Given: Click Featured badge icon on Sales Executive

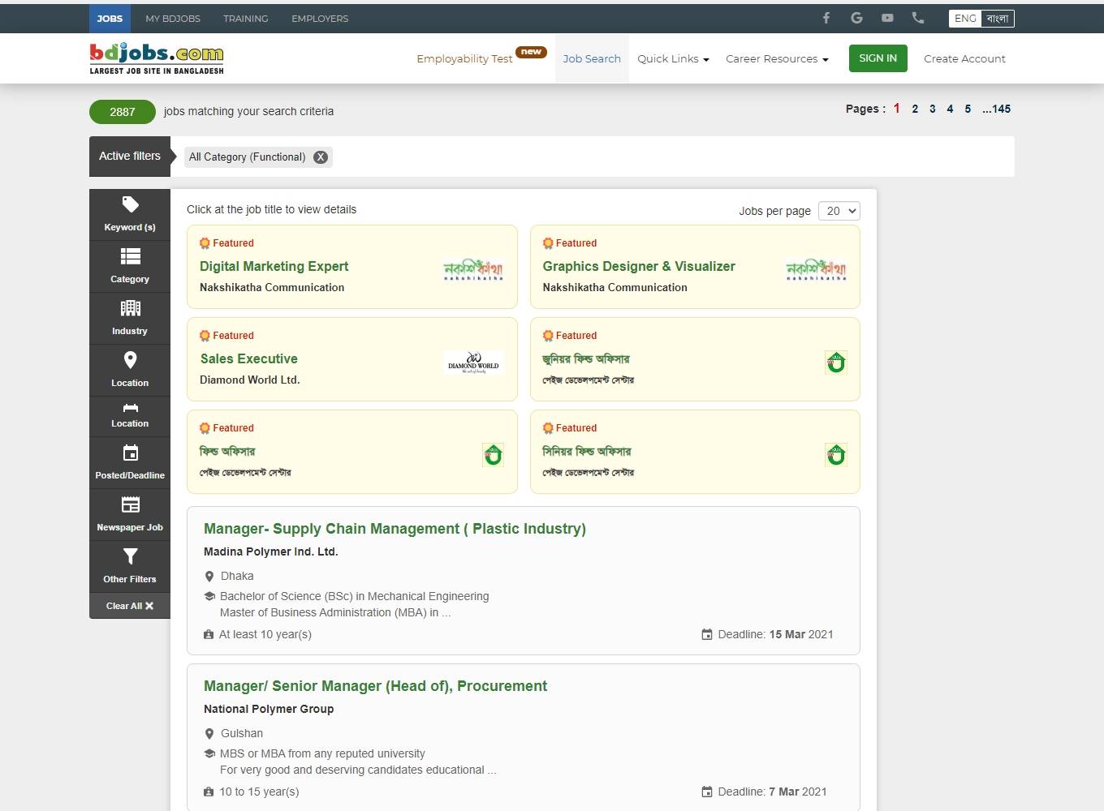Looking at the screenshot, I should [205, 336].
